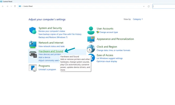Image resolution: width=175 pixels, height=105 pixels.
Task: Open Programs category
Action: [x=44, y=66]
